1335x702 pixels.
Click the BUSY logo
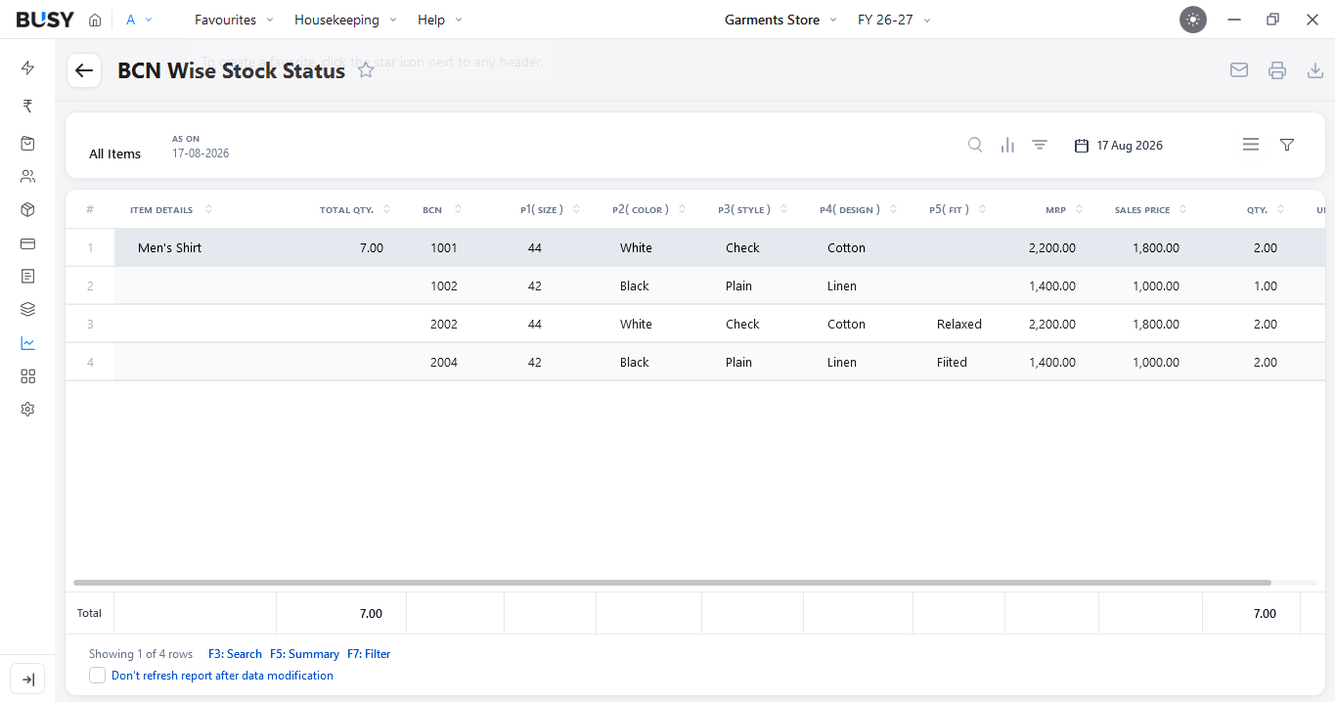[45, 20]
